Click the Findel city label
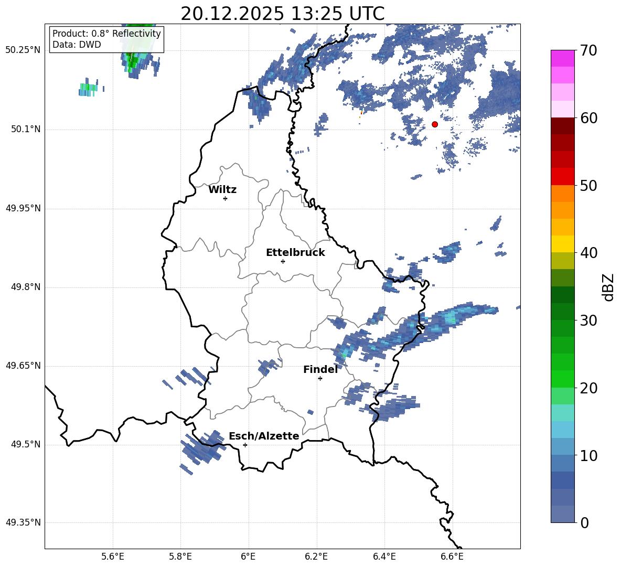This screenshot has width=621, height=567. pyautogui.click(x=320, y=369)
